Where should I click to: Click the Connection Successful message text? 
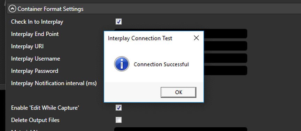point(161,64)
